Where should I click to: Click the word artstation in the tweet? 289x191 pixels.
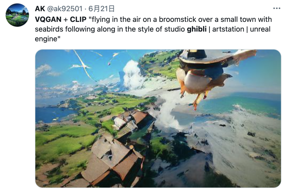pyautogui.click(x=228, y=29)
